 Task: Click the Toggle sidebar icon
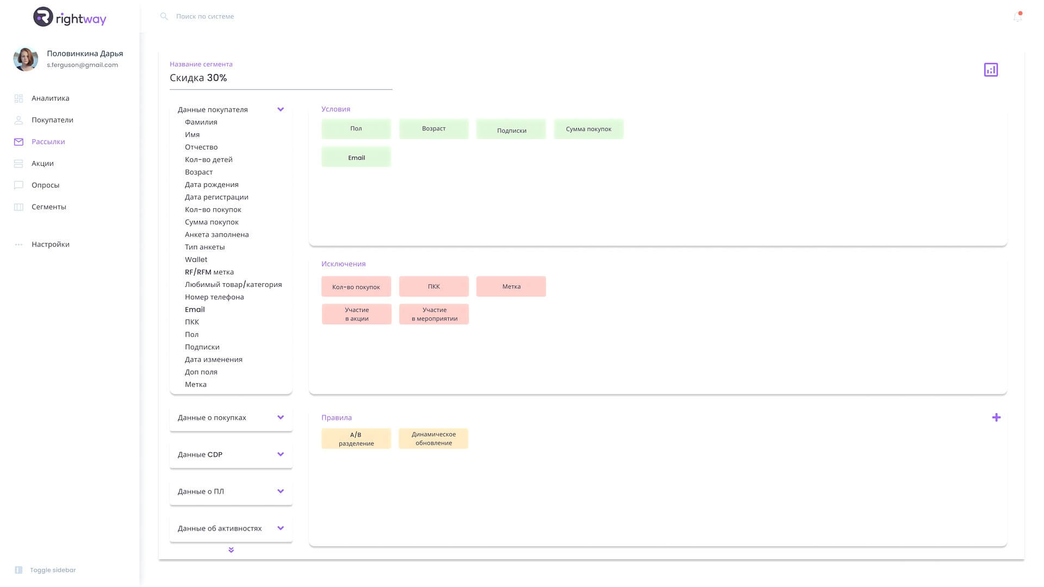[18, 570]
